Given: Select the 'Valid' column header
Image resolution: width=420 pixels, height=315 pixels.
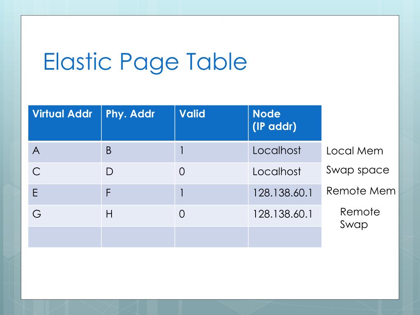Looking at the screenshot, I should click(212, 123).
